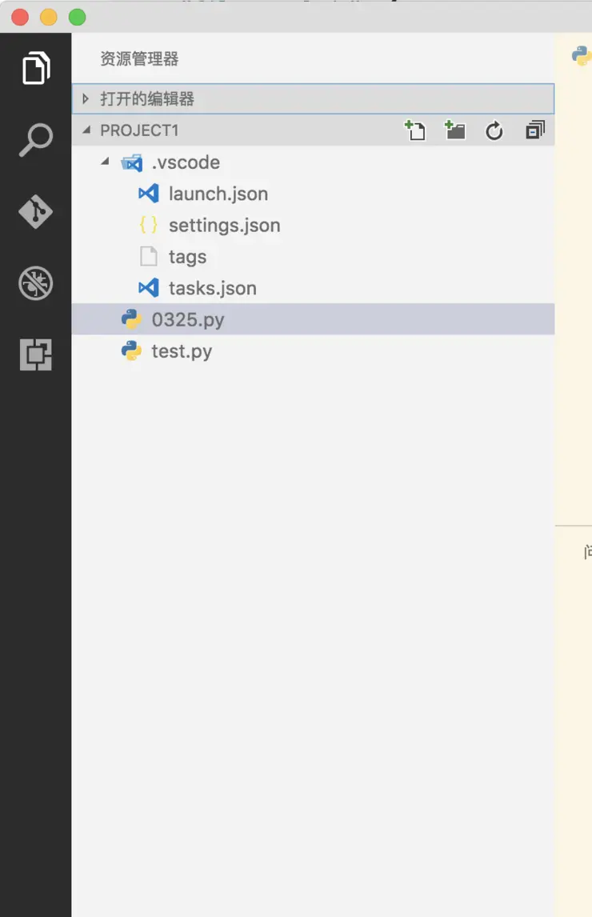Collapse all folders in explorer
The height and width of the screenshot is (917, 592).
(x=534, y=130)
